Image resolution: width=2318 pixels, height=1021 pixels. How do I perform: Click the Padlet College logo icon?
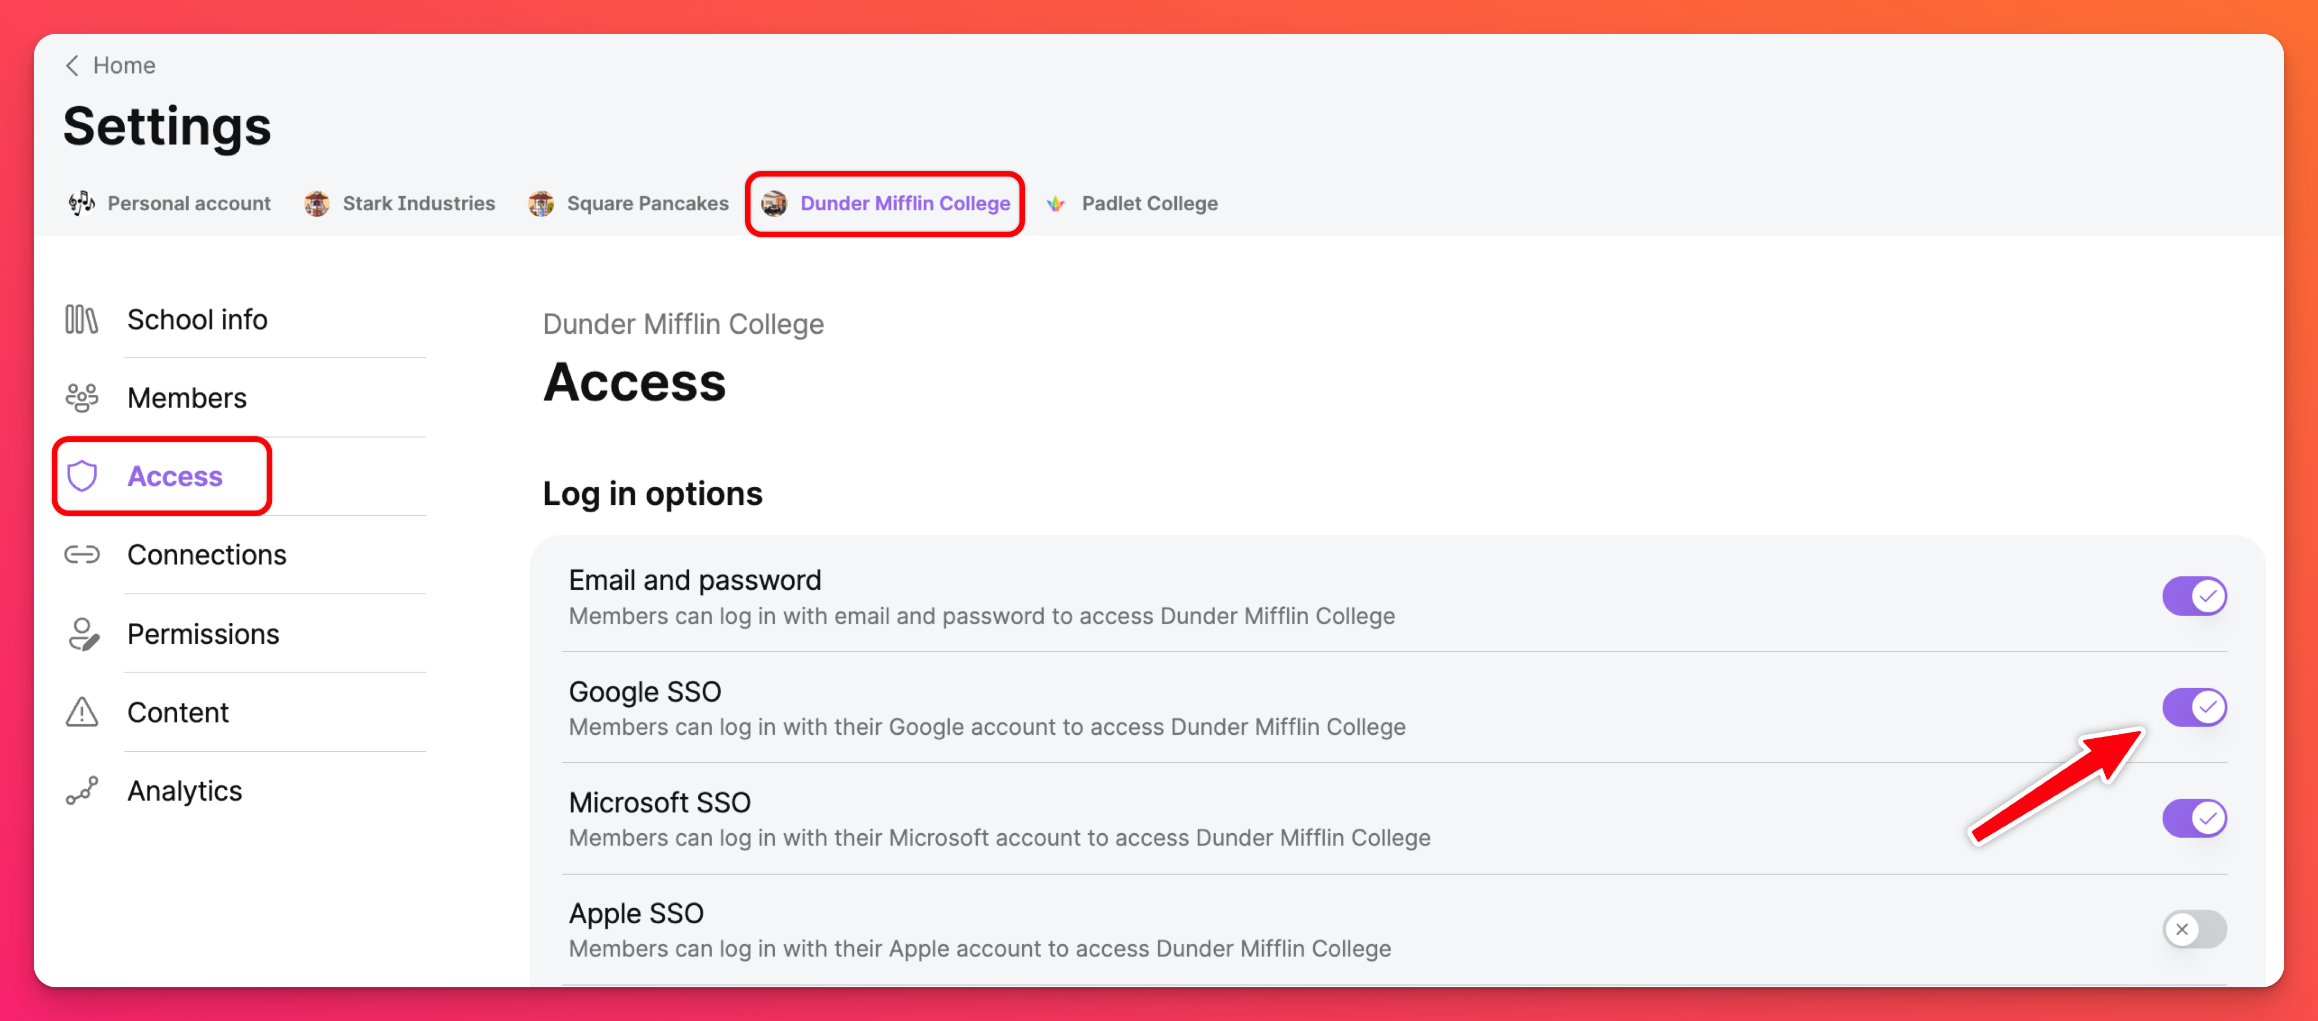click(x=1055, y=204)
